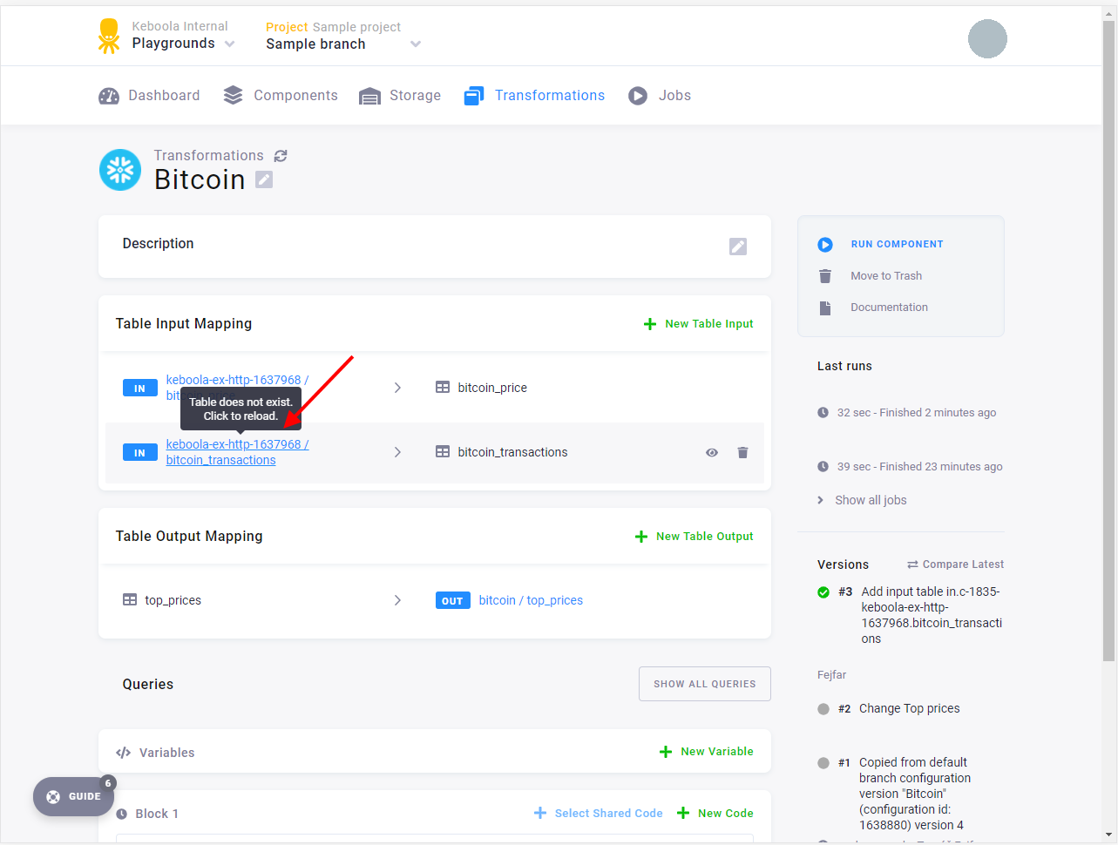Expand the bitcoin_transactions mapping chevron

(397, 452)
